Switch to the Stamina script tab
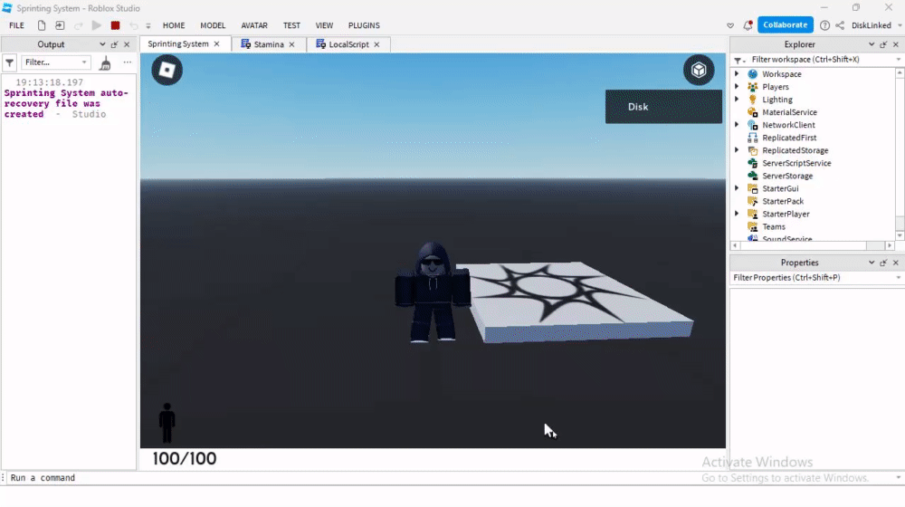The height and width of the screenshot is (507, 905). pos(269,44)
